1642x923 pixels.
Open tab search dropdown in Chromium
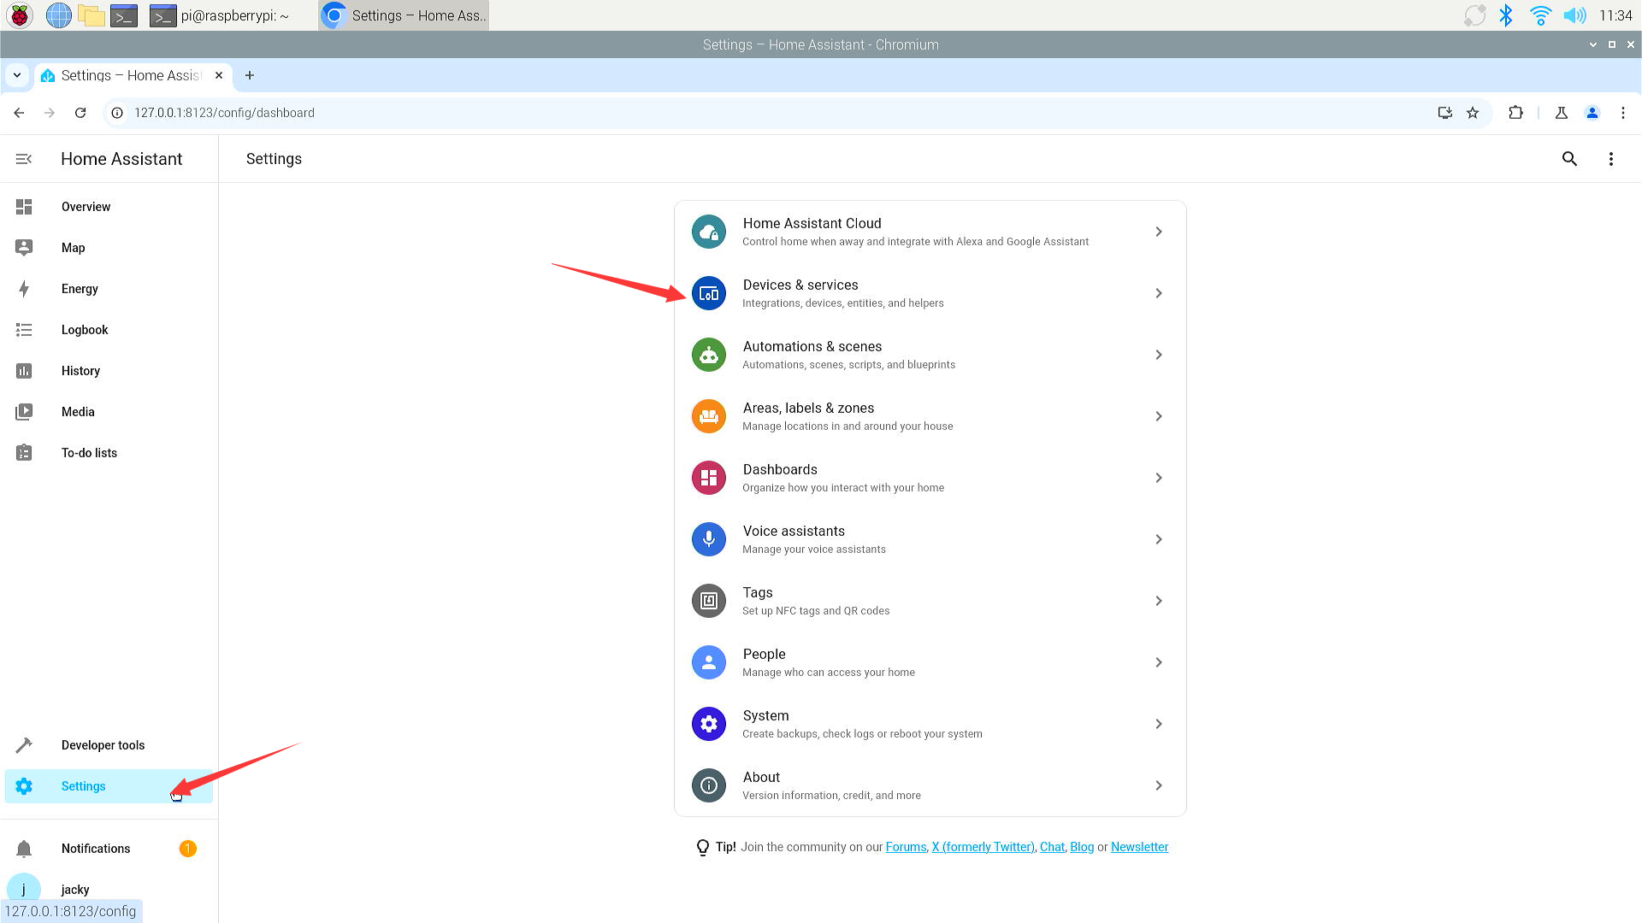tap(17, 75)
